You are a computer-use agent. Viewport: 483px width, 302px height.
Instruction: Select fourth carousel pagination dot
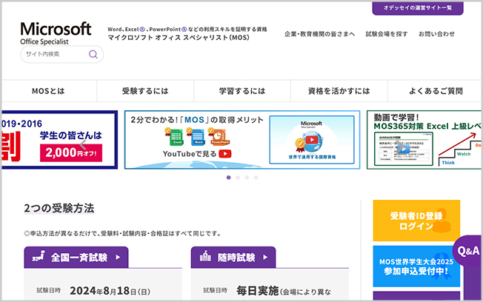256,178
